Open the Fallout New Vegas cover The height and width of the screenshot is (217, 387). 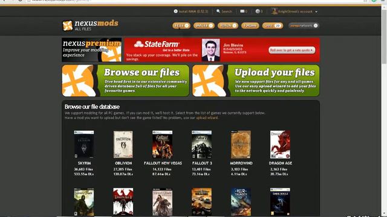click(x=163, y=145)
